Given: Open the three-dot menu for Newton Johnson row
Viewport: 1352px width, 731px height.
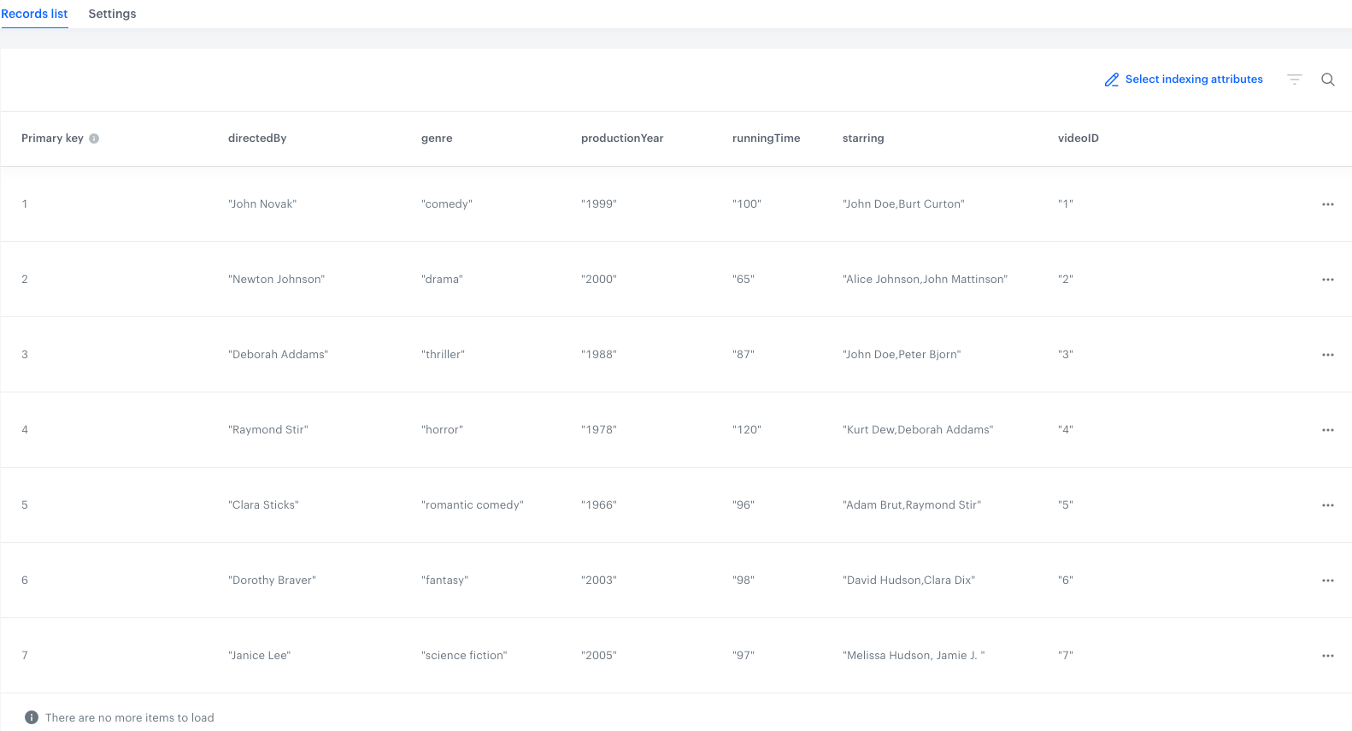Looking at the screenshot, I should point(1327,280).
